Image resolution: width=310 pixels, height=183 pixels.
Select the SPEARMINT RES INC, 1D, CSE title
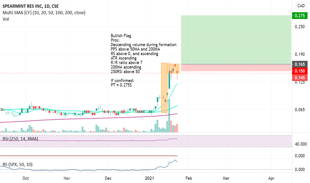coord(31,6)
